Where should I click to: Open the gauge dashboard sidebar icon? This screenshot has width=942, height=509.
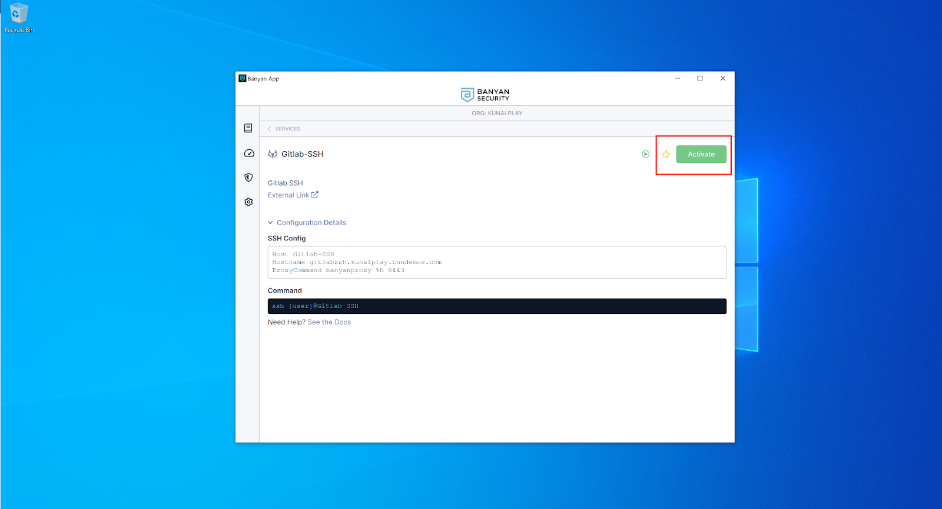pos(249,153)
